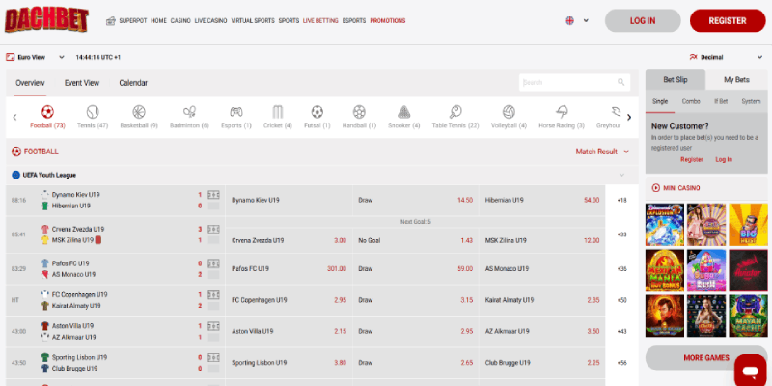Viewport: 772px width, 386px height.
Task: Open the My Bets tab
Action: click(x=735, y=80)
